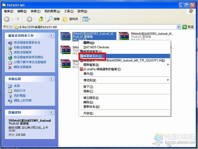The height and width of the screenshot is (149, 198).
Task: Open the 檔案(F) menu
Action: tap(9, 11)
